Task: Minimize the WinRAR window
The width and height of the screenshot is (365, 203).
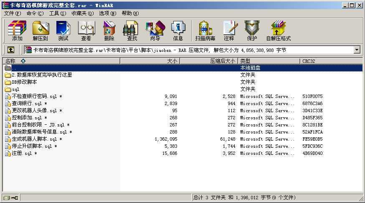Action: pos(345,5)
